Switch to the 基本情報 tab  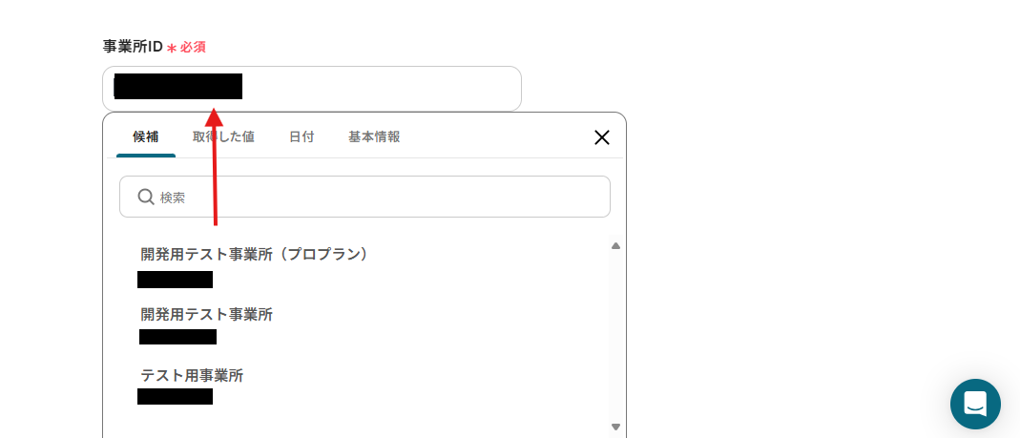(374, 136)
